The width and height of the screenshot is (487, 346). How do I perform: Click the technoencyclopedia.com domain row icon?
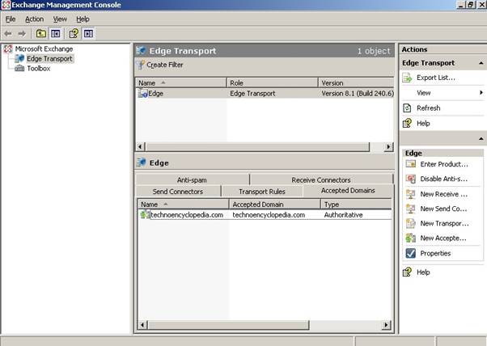pos(145,214)
